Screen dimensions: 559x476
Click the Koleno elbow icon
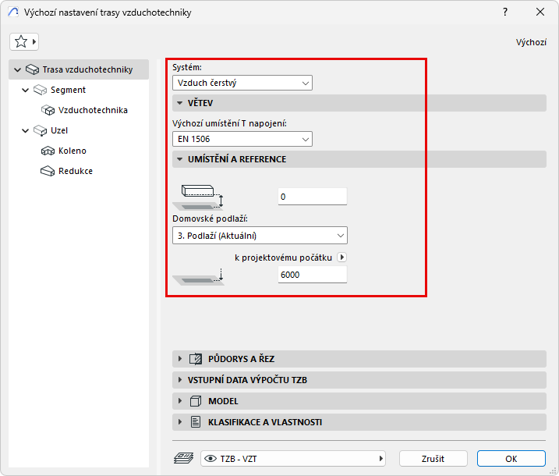point(48,151)
